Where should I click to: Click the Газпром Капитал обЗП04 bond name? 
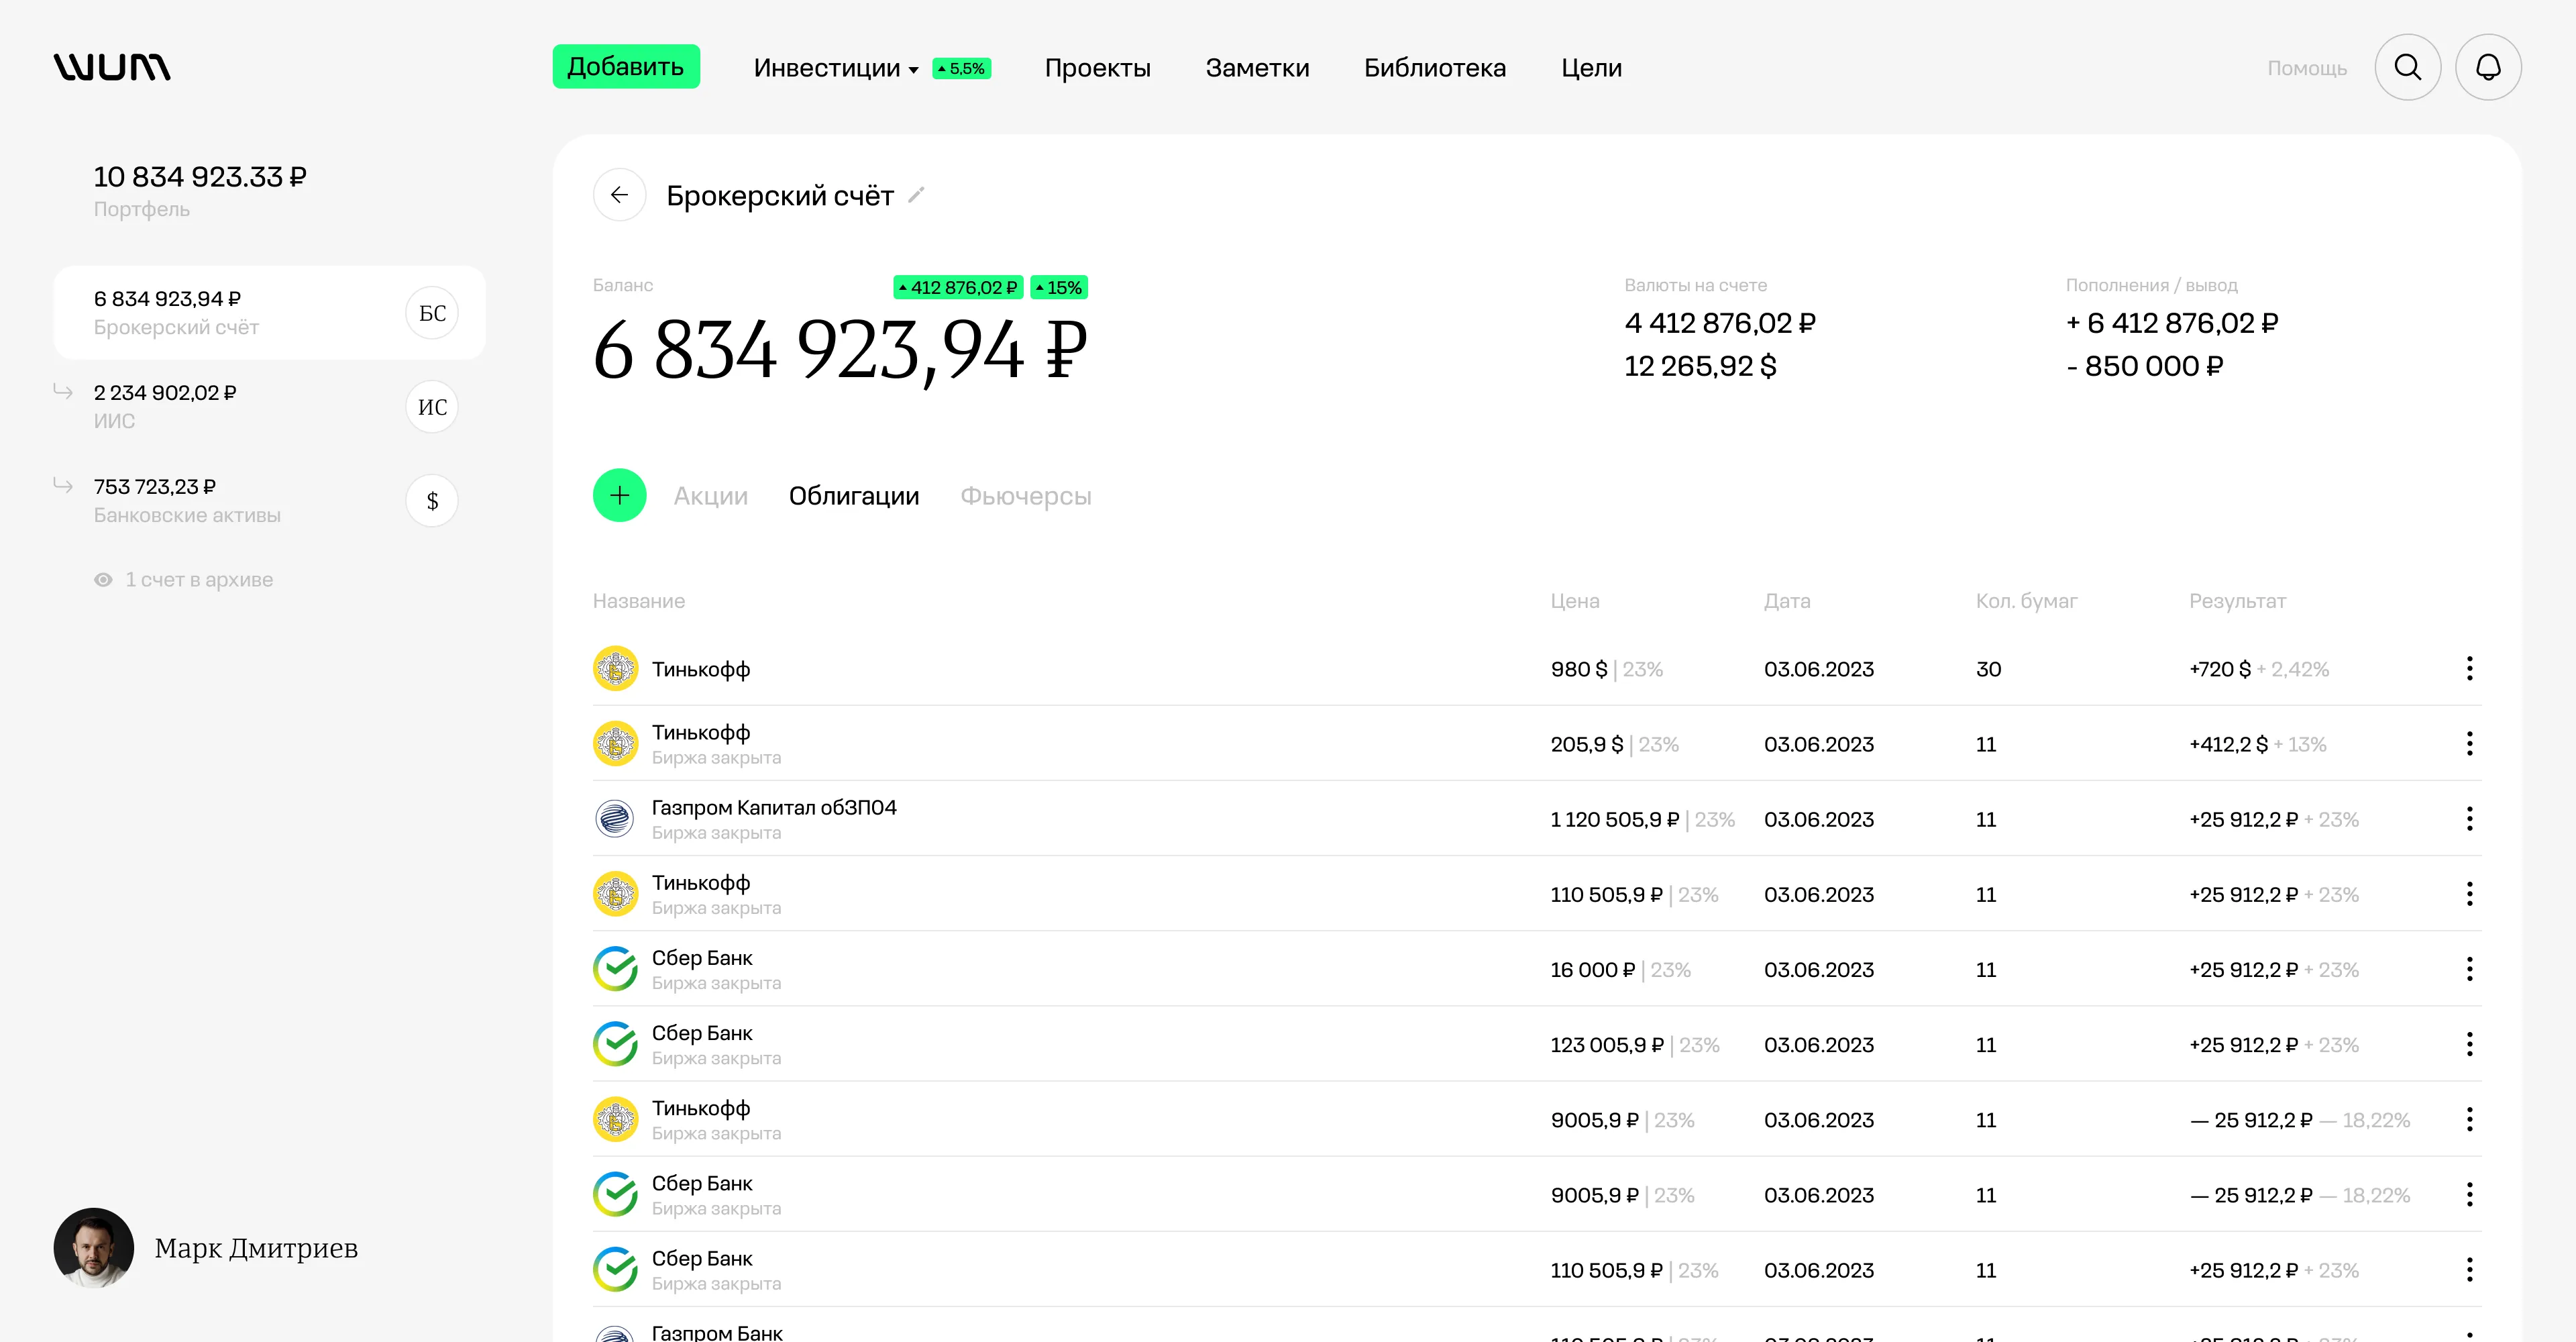pyautogui.click(x=774, y=807)
